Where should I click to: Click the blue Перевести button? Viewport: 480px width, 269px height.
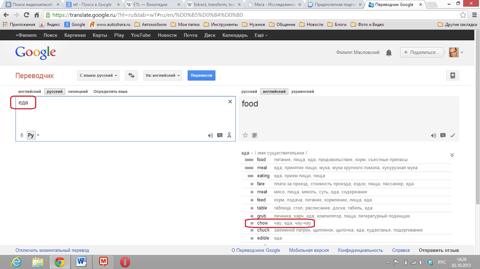click(201, 76)
